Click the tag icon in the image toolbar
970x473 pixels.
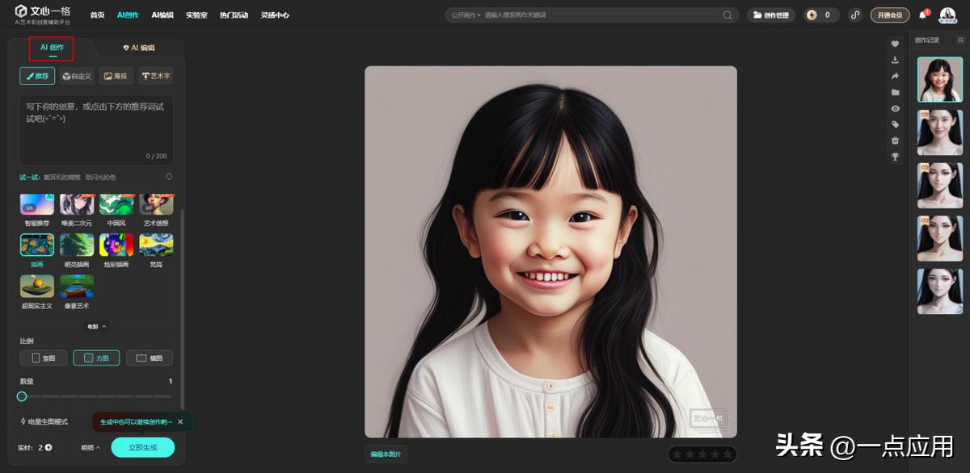tap(895, 124)
